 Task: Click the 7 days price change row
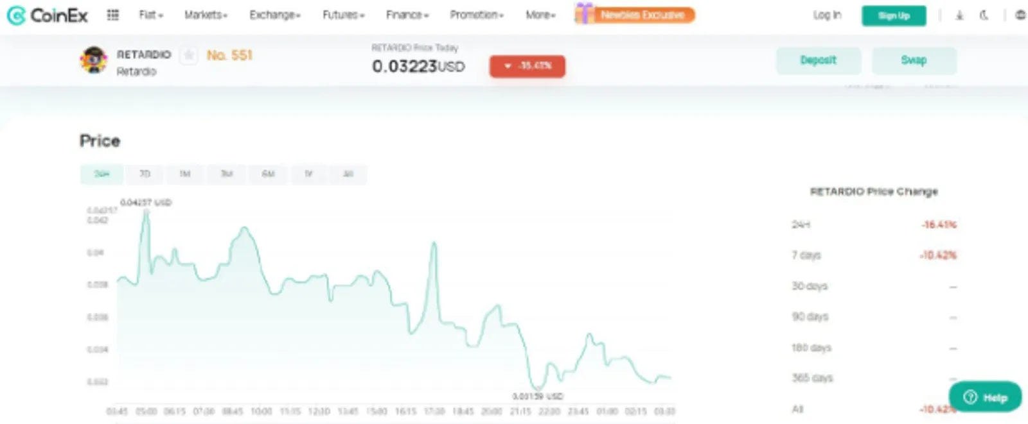(874, 255)
